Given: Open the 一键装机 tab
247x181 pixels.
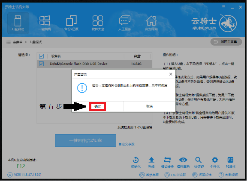Looking at the screenshot, I should click(x=45, y=23).
